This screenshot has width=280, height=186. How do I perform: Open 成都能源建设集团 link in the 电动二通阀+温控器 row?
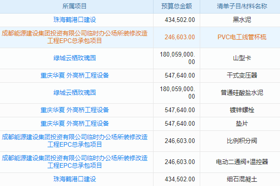[75, 162]
